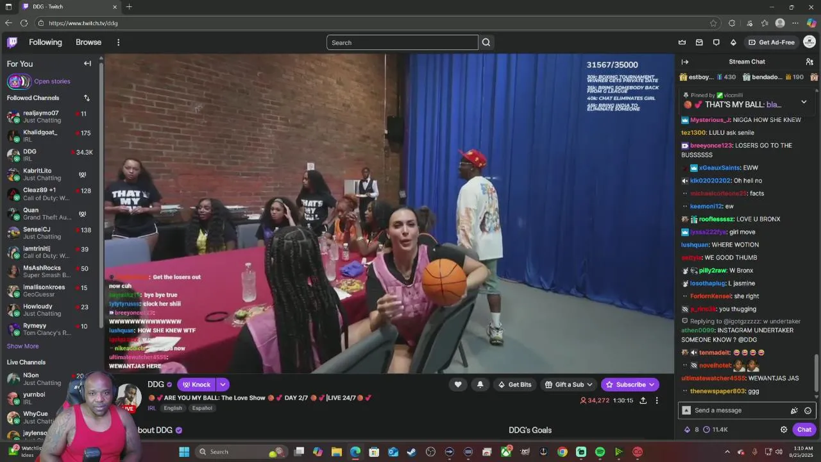
Task: Collapse the Stream Chat panel
Action: (x=684, y=62)
